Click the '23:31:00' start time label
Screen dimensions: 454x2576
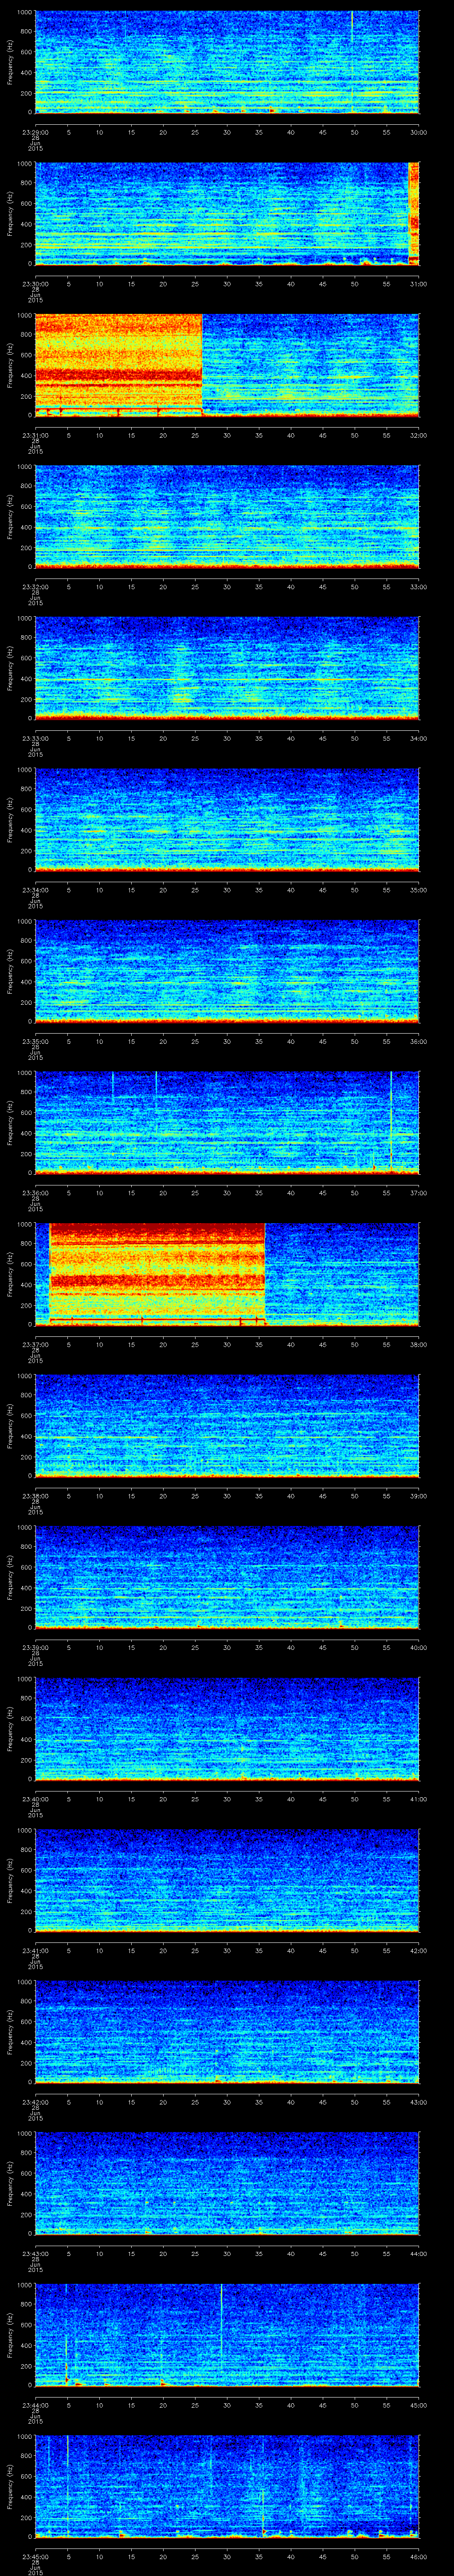[35, 435]
